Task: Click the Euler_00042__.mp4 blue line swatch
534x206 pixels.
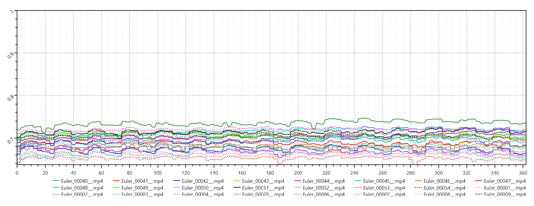Action: pyautogui.click(x=177, y=181)
